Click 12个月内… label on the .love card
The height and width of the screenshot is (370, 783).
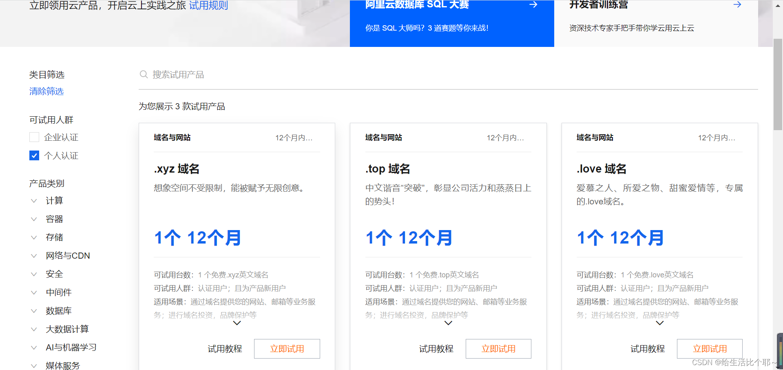click(717, 138)
